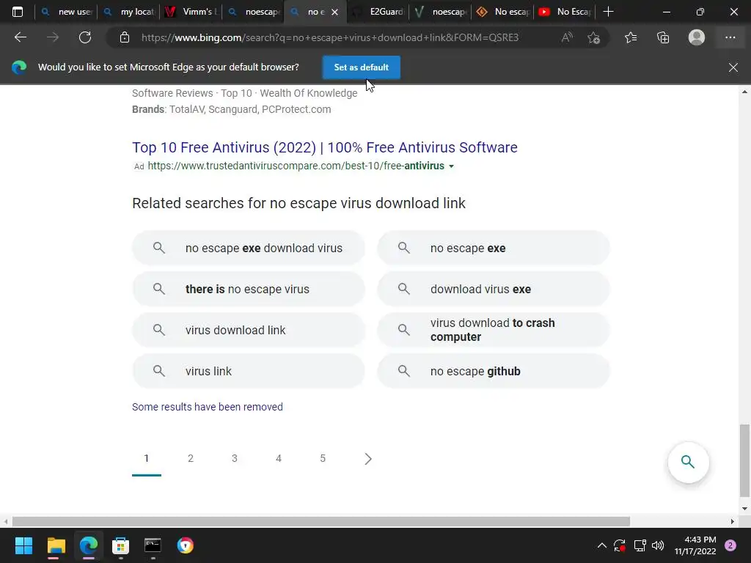Screen dimensions: 751x563
Task: Dismiss the default browser notification bar
Action: click(733, 67)
